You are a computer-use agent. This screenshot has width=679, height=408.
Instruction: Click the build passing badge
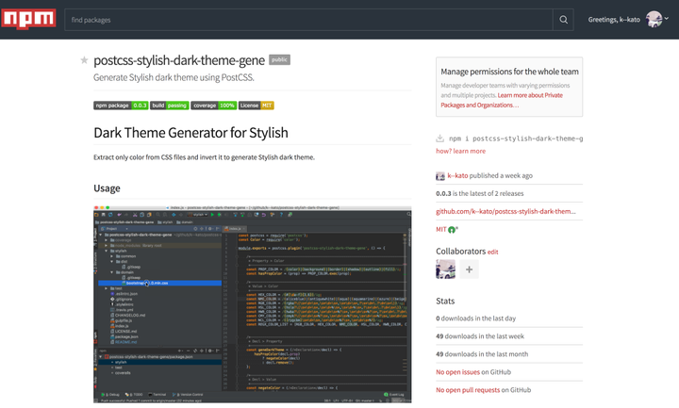[170, 106]
